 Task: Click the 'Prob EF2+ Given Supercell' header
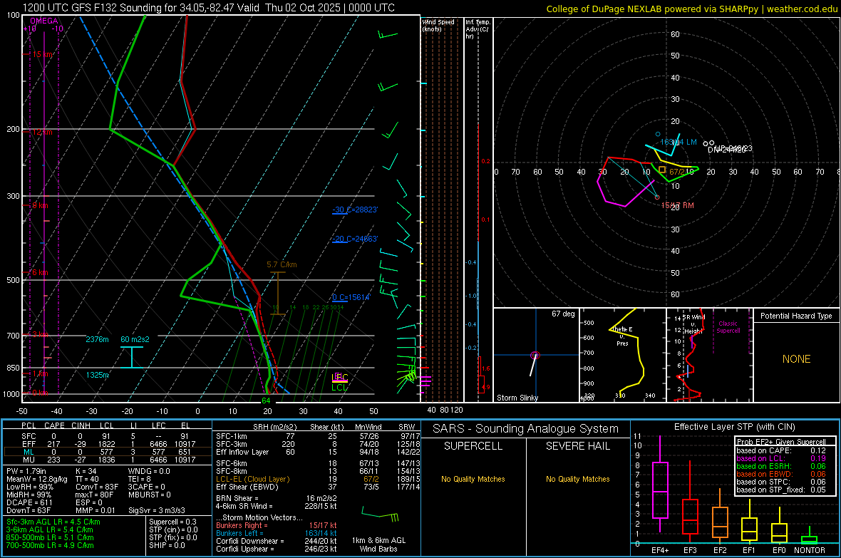point(781,442)
